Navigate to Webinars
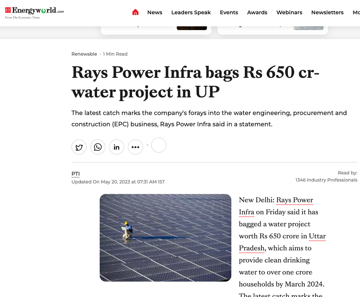 289,12
